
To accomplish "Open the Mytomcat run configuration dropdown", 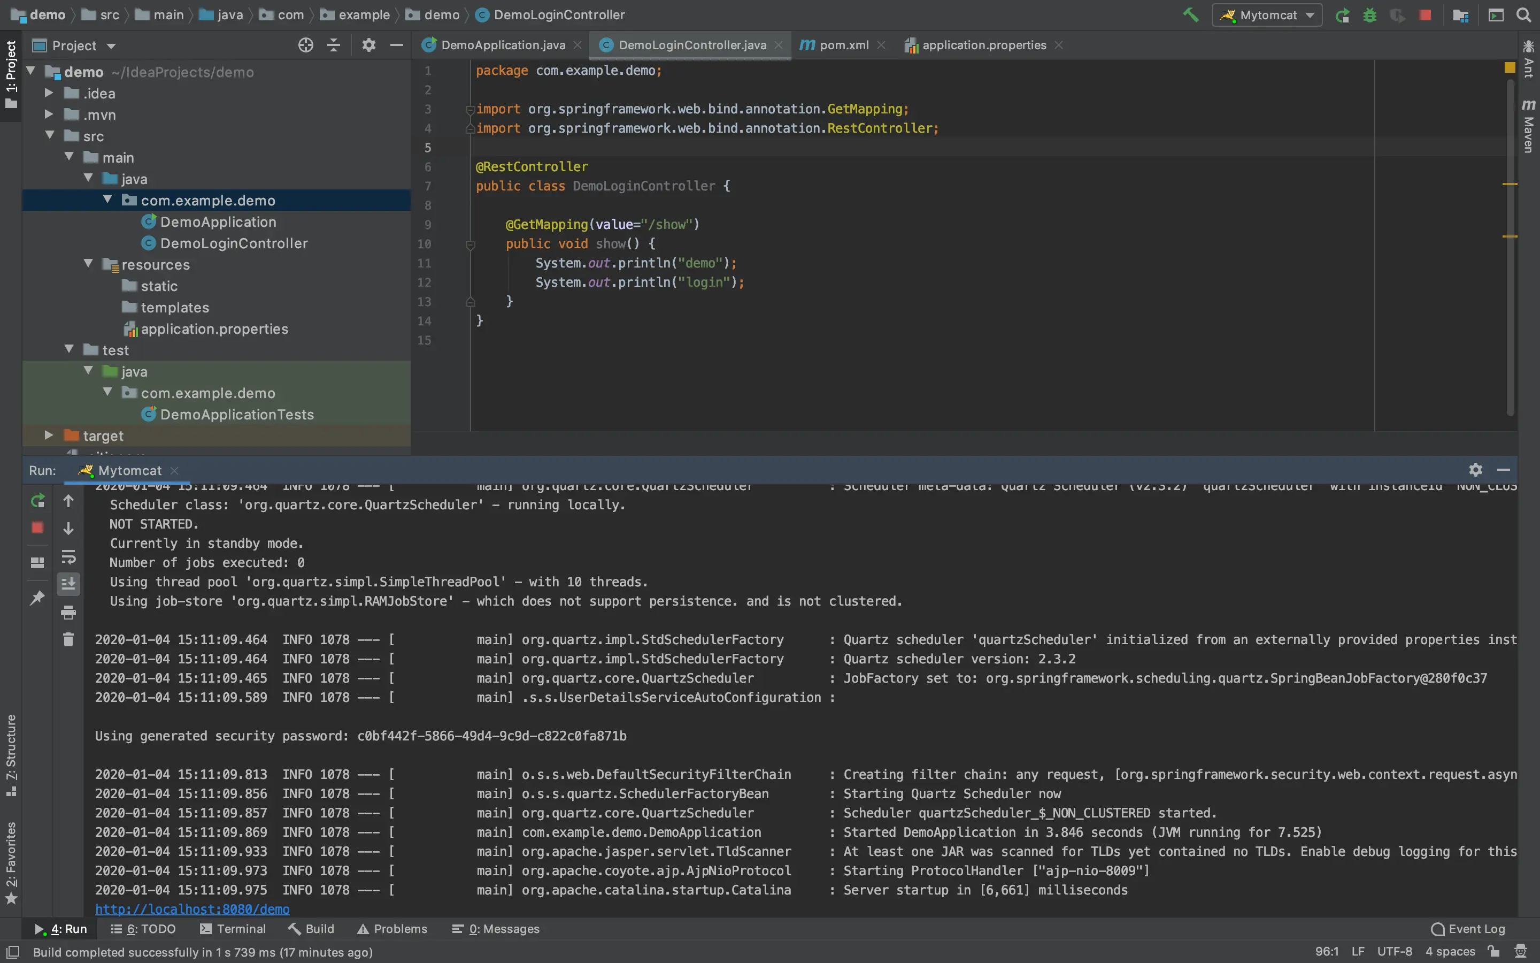I will (1267, 14).
